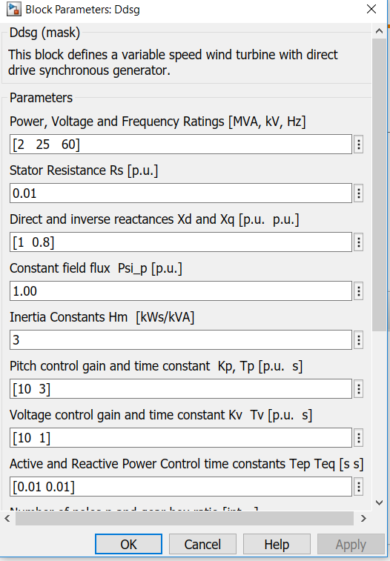The height and width of the screenshot is (561, 390).
Task: Click the 'Parameters' group label
Action: click(41, 98)
